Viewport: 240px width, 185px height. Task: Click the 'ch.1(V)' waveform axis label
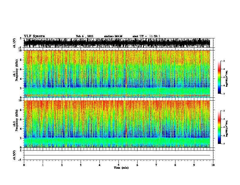pyautogui.click(x=14, y=43)
